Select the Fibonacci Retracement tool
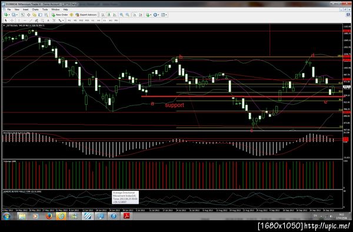The width and height of the screenshot is (353, 232). point(42,21)
